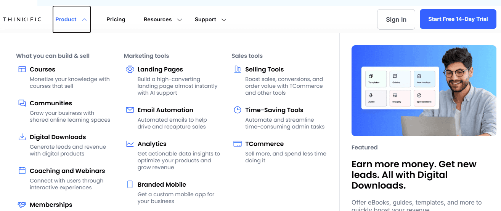Open the Selling Tools link
The image size is (501, 211).
(x=265, y=69)
